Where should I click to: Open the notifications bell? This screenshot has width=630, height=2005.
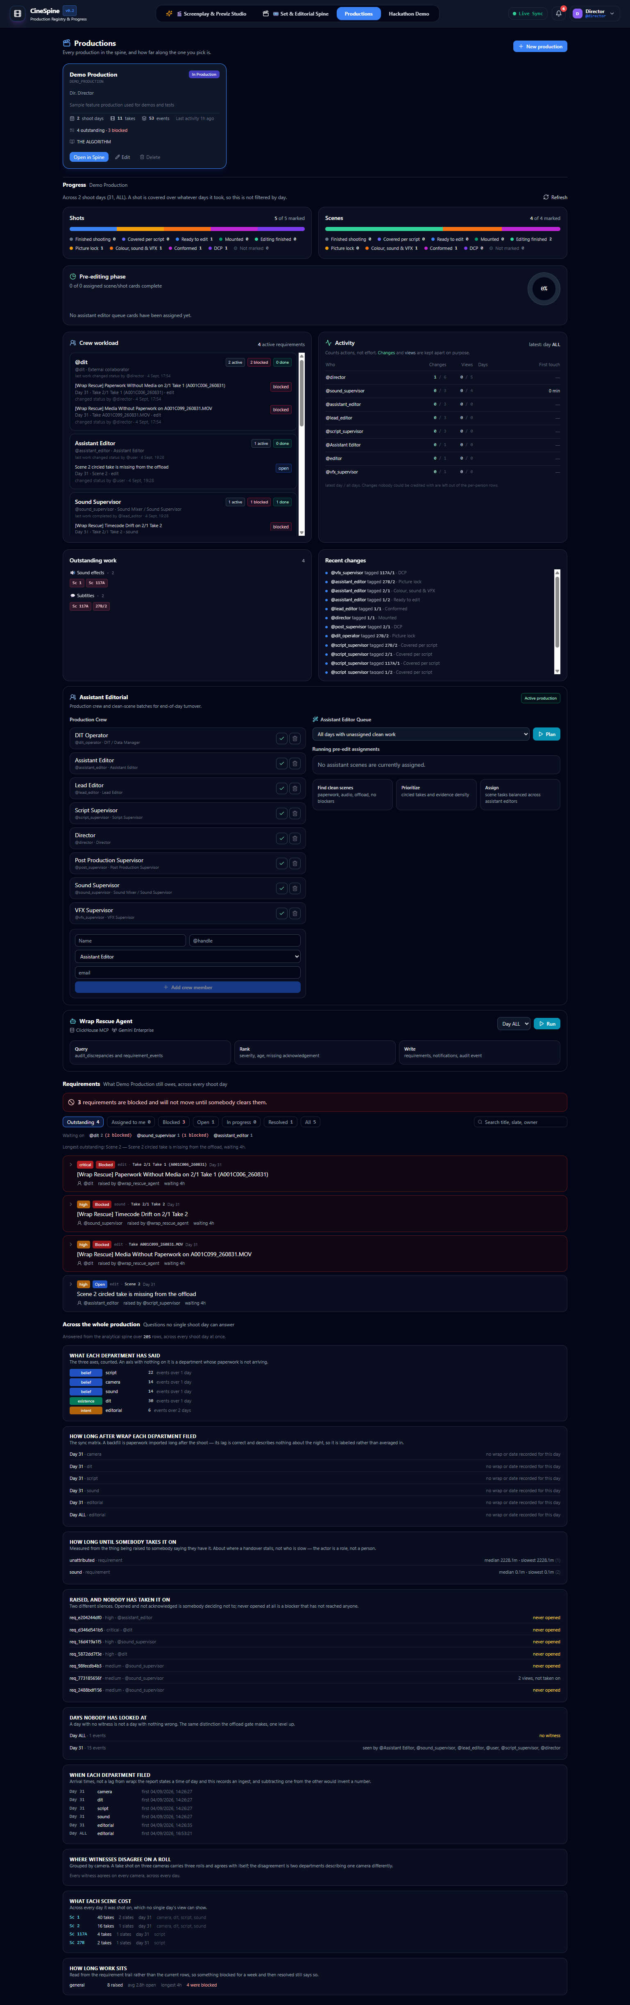(558, 13)
